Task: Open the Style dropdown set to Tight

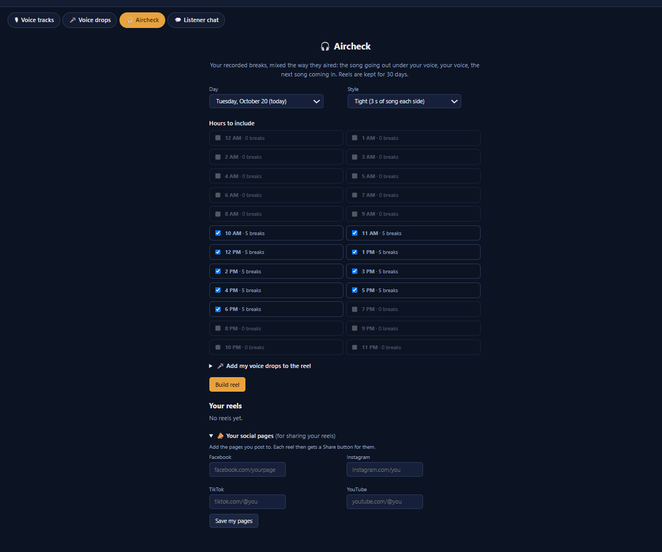Action: pyautogui.click(x=404, y=101)
